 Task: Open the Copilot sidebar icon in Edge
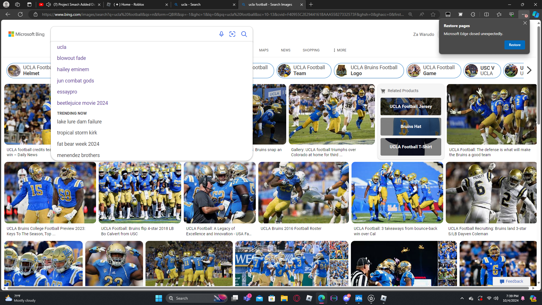click(536, 14)
